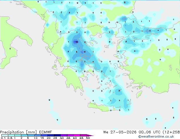This screenshot has height=139, width=180.
Task: Select the 1–2 mm legend swatch
Action: tap(18, 135)
